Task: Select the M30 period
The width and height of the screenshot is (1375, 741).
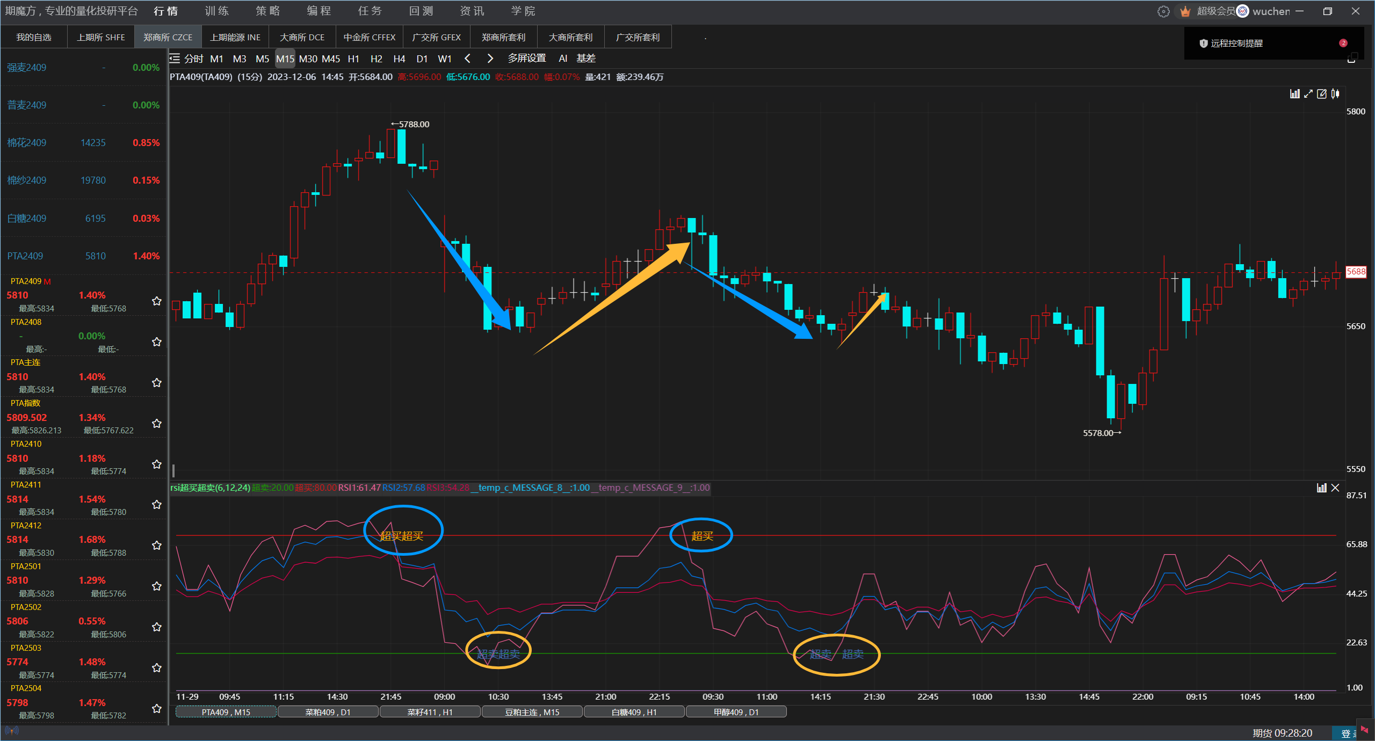Action: tap(308, 59)
